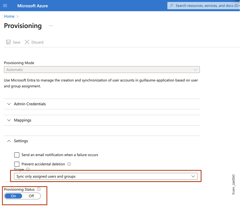Set Provisioning Status to On
Viewport: 246px width, 215px height.
(13, 196)
